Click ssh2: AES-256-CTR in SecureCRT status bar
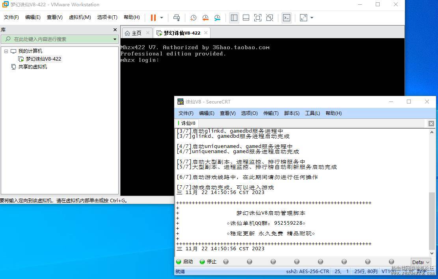 [x=308, y=271]
